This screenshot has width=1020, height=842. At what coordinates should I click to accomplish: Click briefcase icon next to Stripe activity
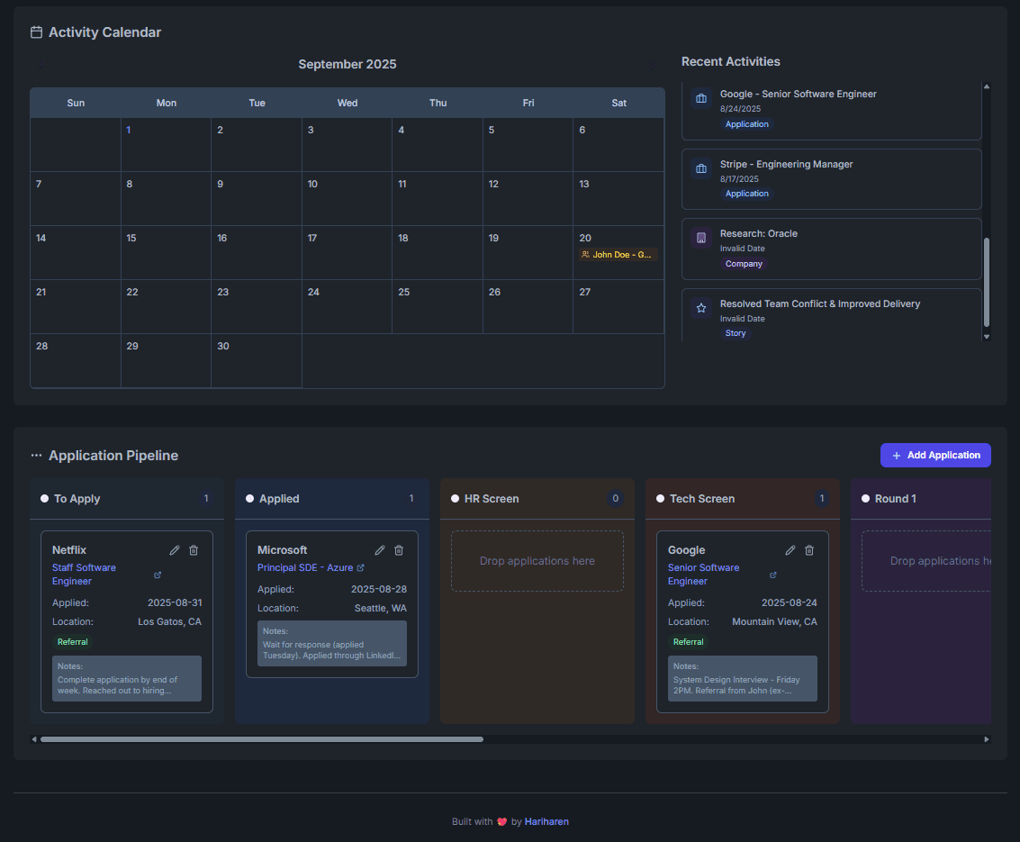tap(701, 168)
